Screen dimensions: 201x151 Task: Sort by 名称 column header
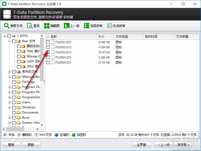pyautogui.click(x=71, y=36)
